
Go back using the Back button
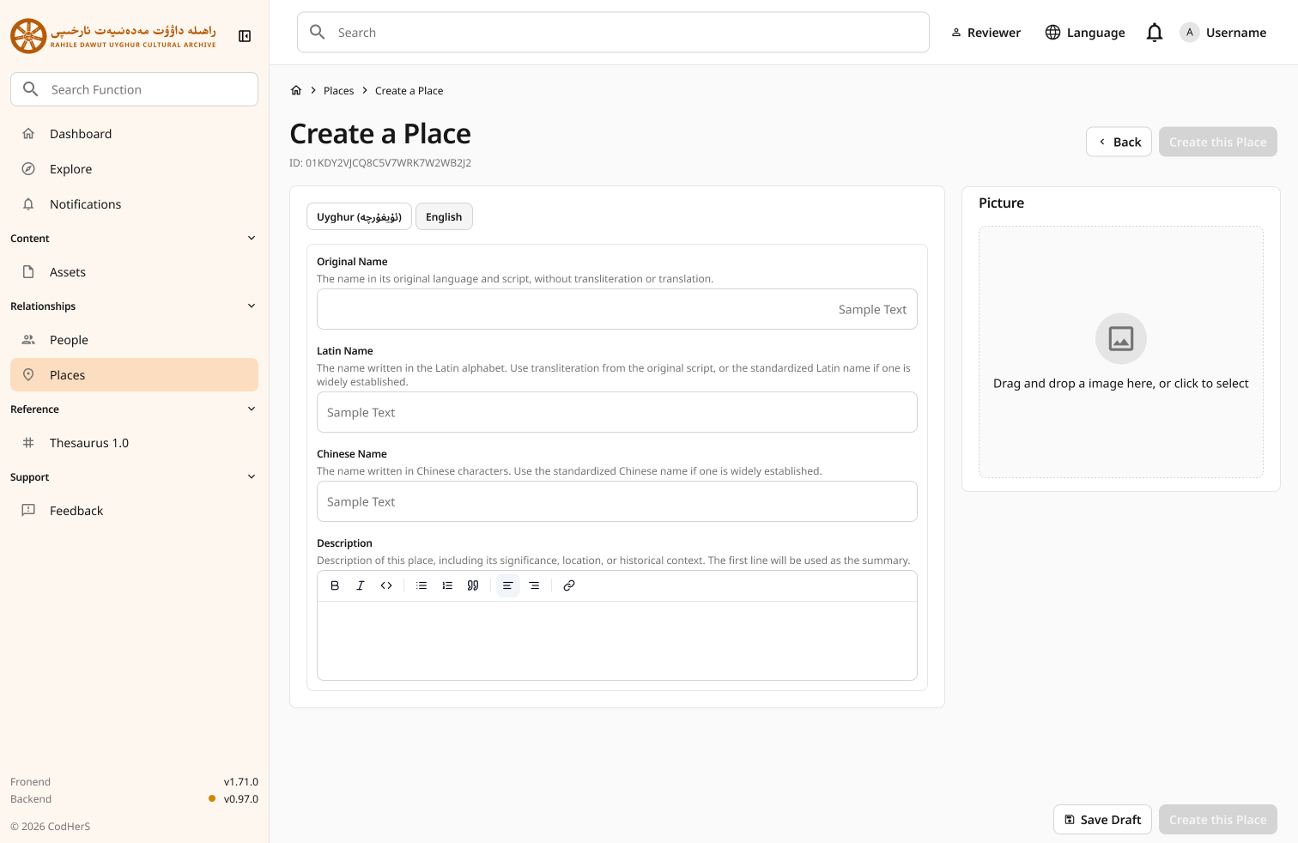[1119, 141]
